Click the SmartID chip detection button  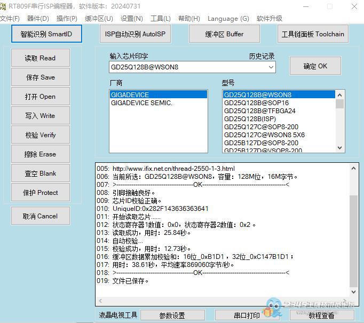click(46, 34)
